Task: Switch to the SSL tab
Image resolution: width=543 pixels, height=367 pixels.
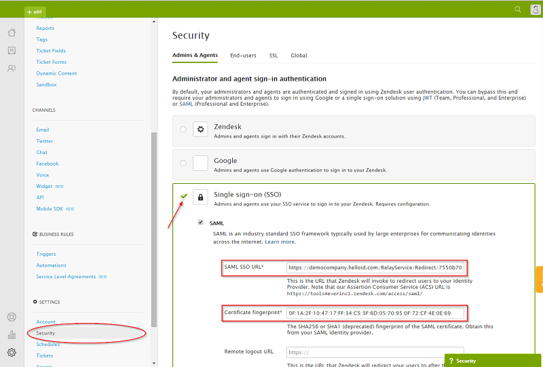Action: pos(274,56)
